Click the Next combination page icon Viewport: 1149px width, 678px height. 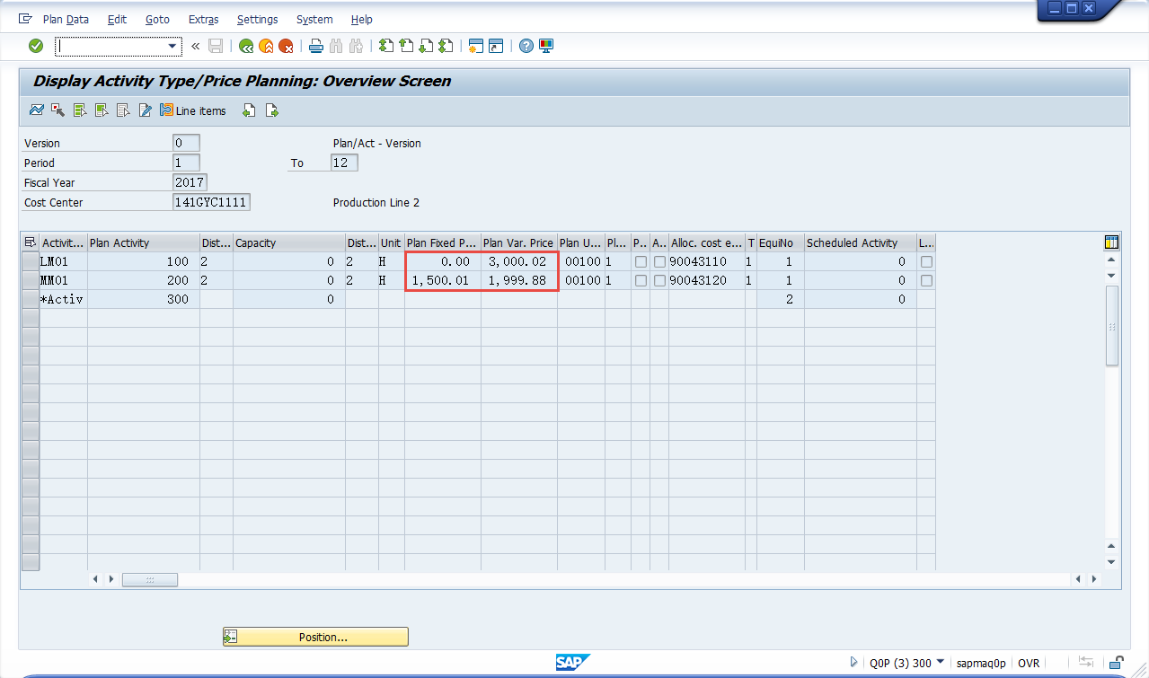click(x=271, y=110)
